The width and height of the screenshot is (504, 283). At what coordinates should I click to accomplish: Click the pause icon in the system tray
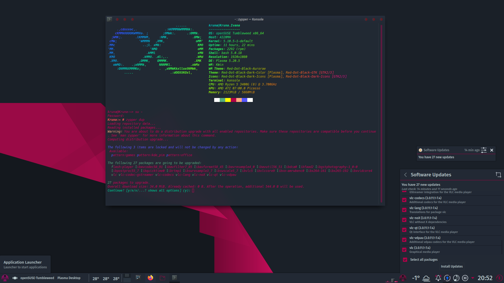tap(465, 278)
